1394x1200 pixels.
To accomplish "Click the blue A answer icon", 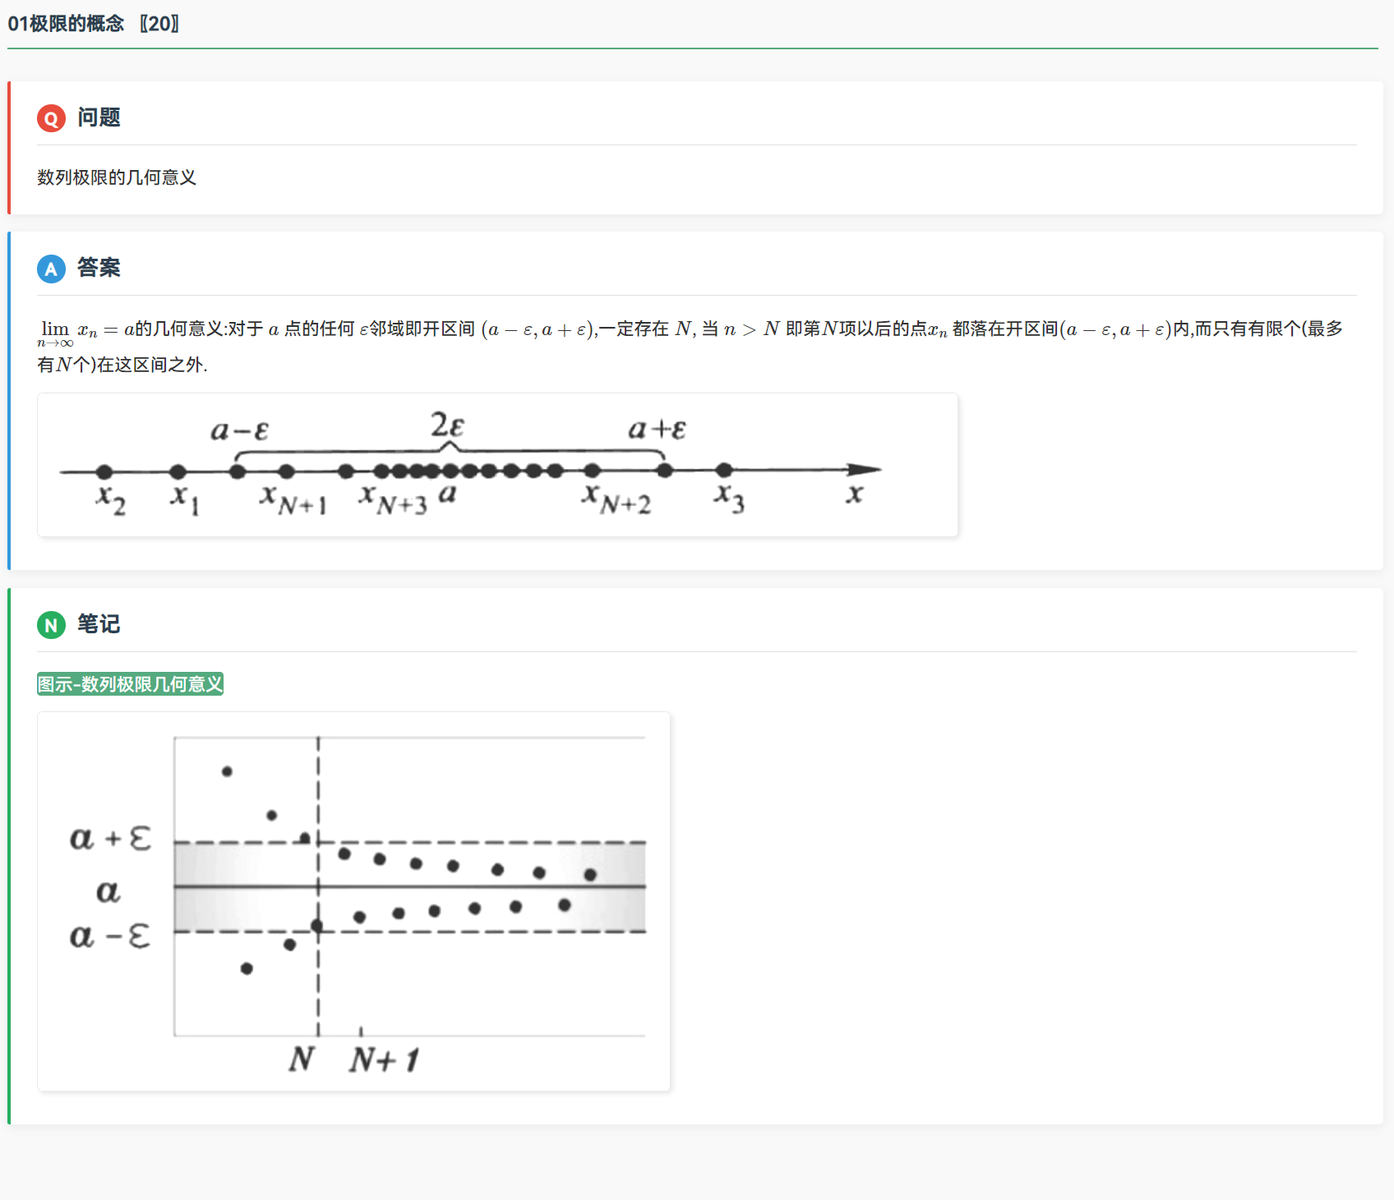I will (51, 269).
